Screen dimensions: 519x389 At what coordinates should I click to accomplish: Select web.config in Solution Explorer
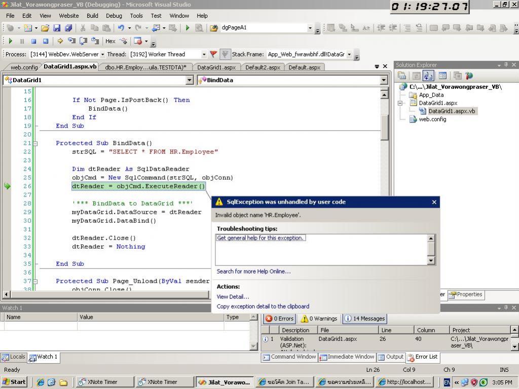(x=432, y=119)
